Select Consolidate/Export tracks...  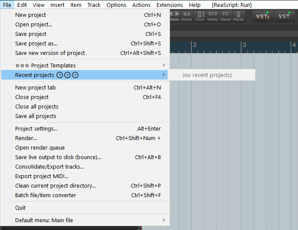[85, 166]
